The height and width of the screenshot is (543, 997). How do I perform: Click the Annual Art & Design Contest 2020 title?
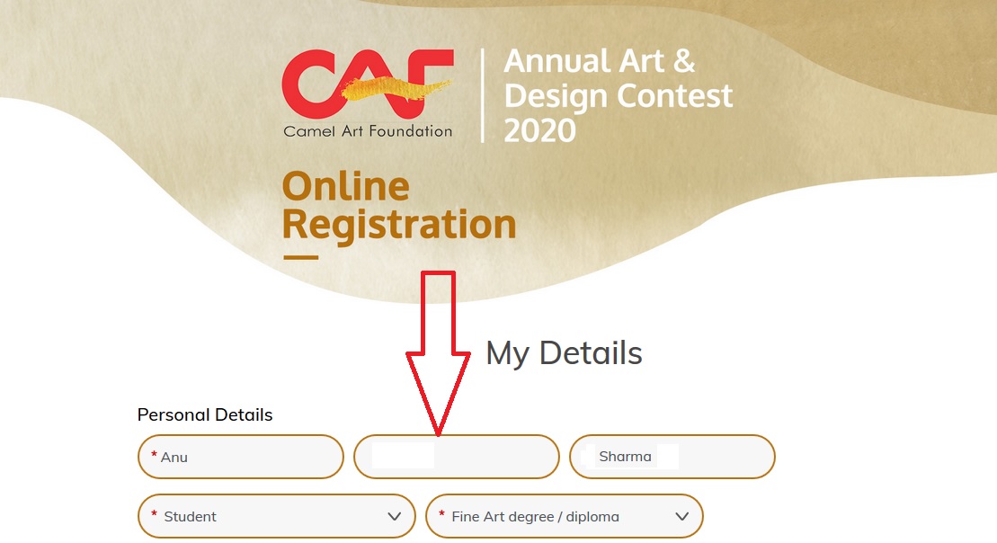tap(619, 96)
